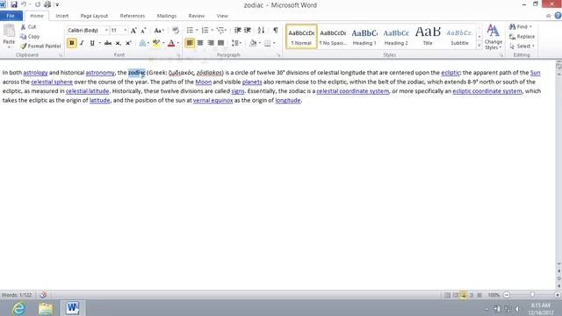Apply the Title style

click(x=428, y=37)
